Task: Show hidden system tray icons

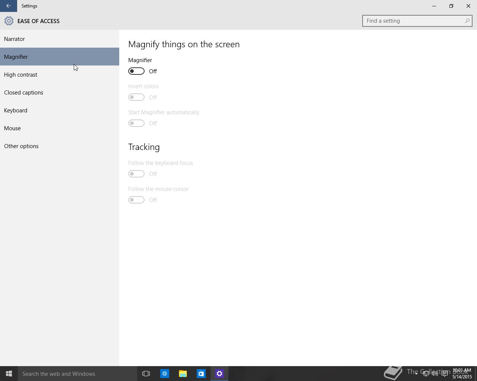Action: [x=416, y=374]
